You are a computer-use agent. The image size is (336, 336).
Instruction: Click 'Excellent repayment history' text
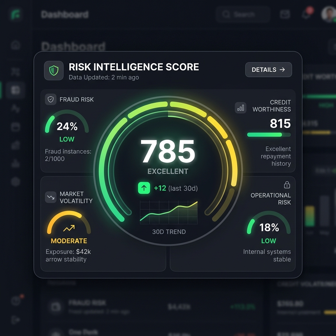(x=276, y=156)
